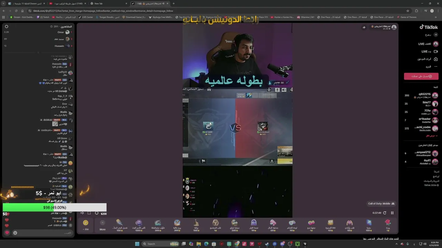Click the share arrow above the stream
The height and width of the screenshot is (248, 442).
point(364,27)
